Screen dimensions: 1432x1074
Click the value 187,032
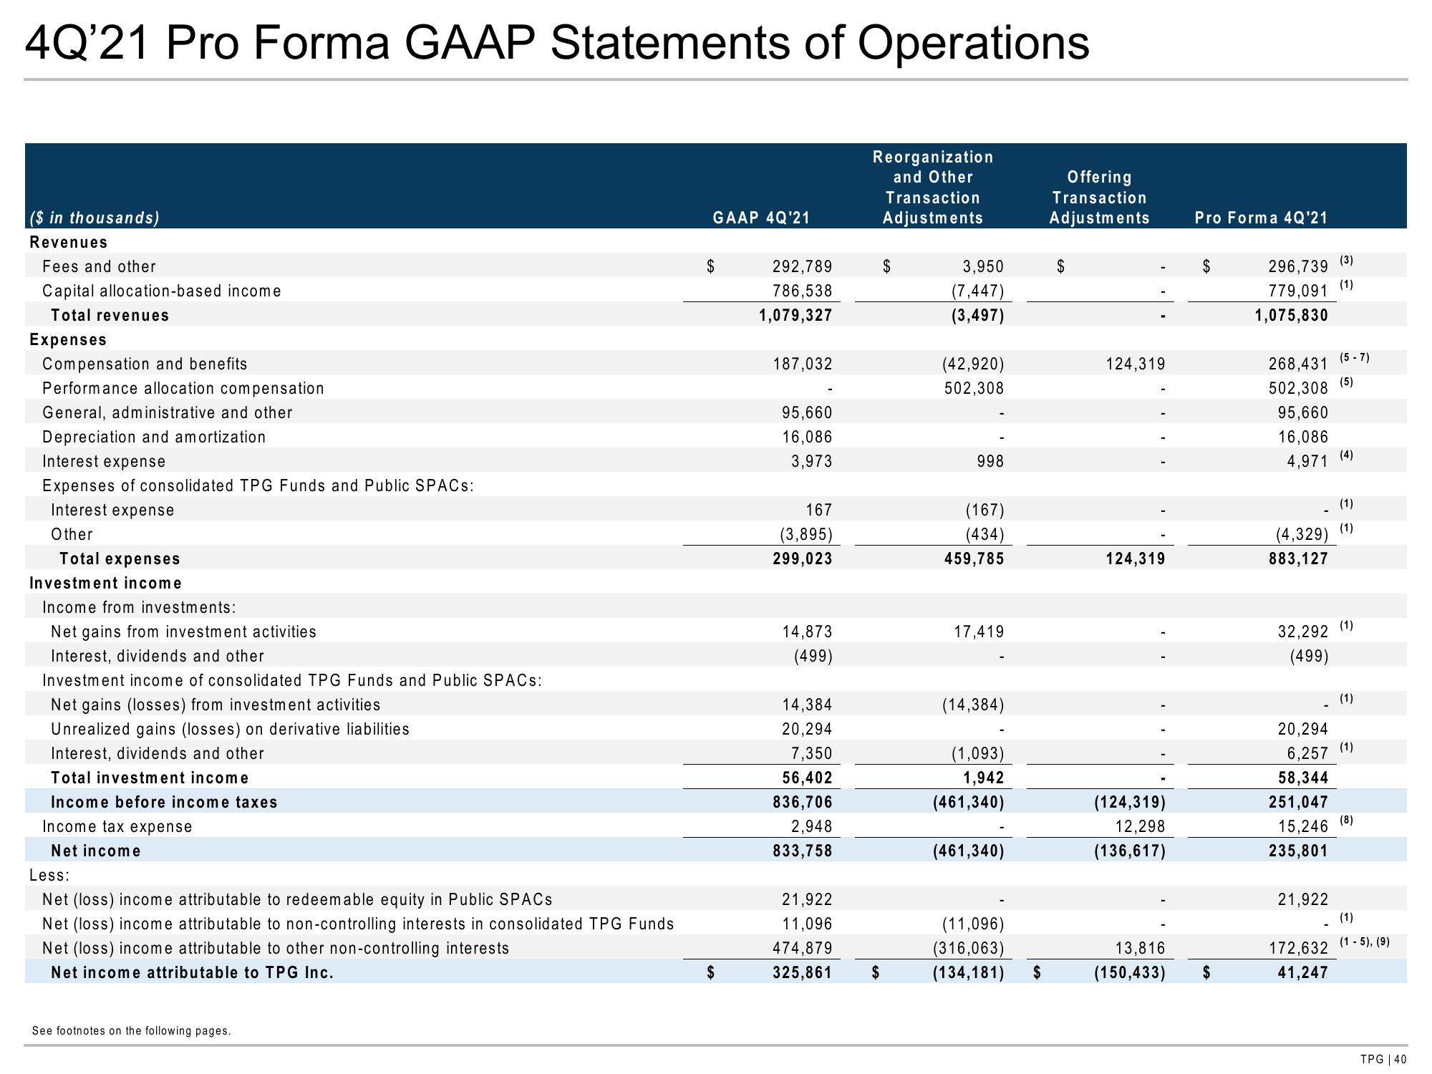(802, 364)
